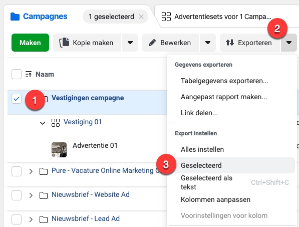Image resolution: width=299 pixels, height=227 pixels.
Task: Clear selection with the 1 geselecteerd X
Action: click(x=141, y=17)
